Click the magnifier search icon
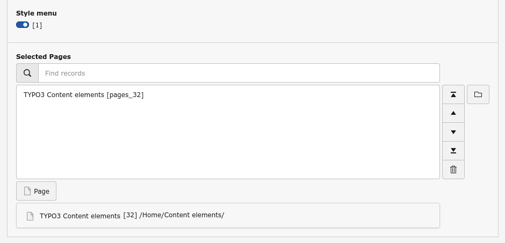Screen dimensions: 505x243 pyautogui.click(x=27, y=73)
